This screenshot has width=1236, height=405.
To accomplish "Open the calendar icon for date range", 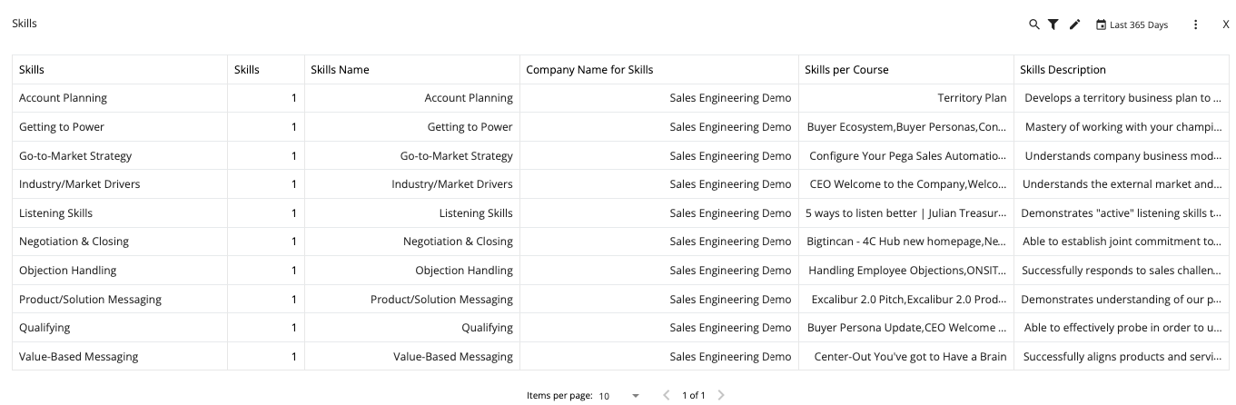I will coord(1102,25).
